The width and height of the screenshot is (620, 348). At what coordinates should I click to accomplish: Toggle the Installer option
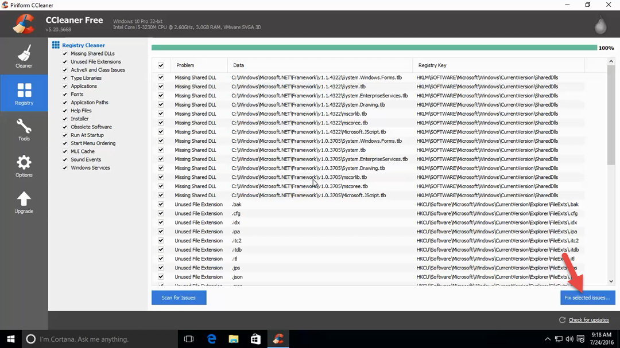pos(65,119)
